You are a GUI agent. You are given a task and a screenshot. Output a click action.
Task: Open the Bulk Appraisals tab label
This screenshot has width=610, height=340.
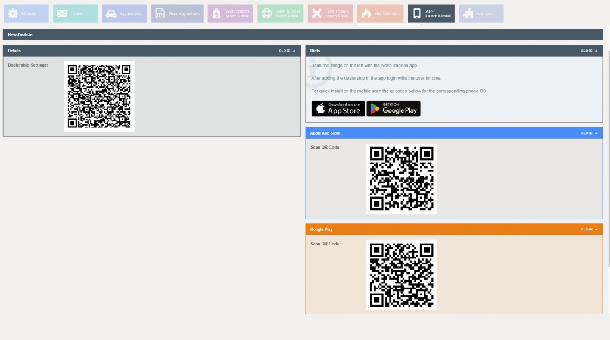[x=184, y=14]
